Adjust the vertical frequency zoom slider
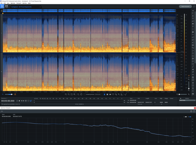The height and width of the screenshot is (145, 196). click(189, 85)
